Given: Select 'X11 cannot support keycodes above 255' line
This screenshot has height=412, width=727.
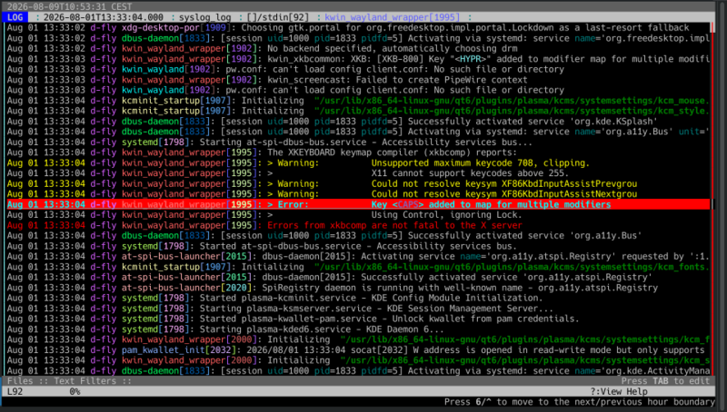Looking at the screenshot, I should tap(358, 173).
